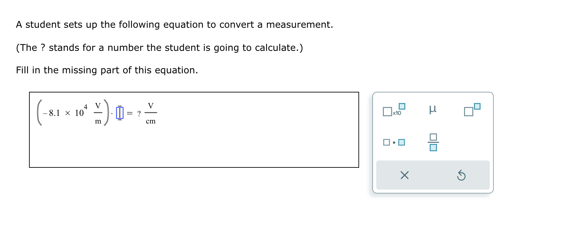Image resolution: width=569 pixels, height=247 pixels.
Task: Click the −8.1 coefficient in the equation
Action: [x=52, y=113]
